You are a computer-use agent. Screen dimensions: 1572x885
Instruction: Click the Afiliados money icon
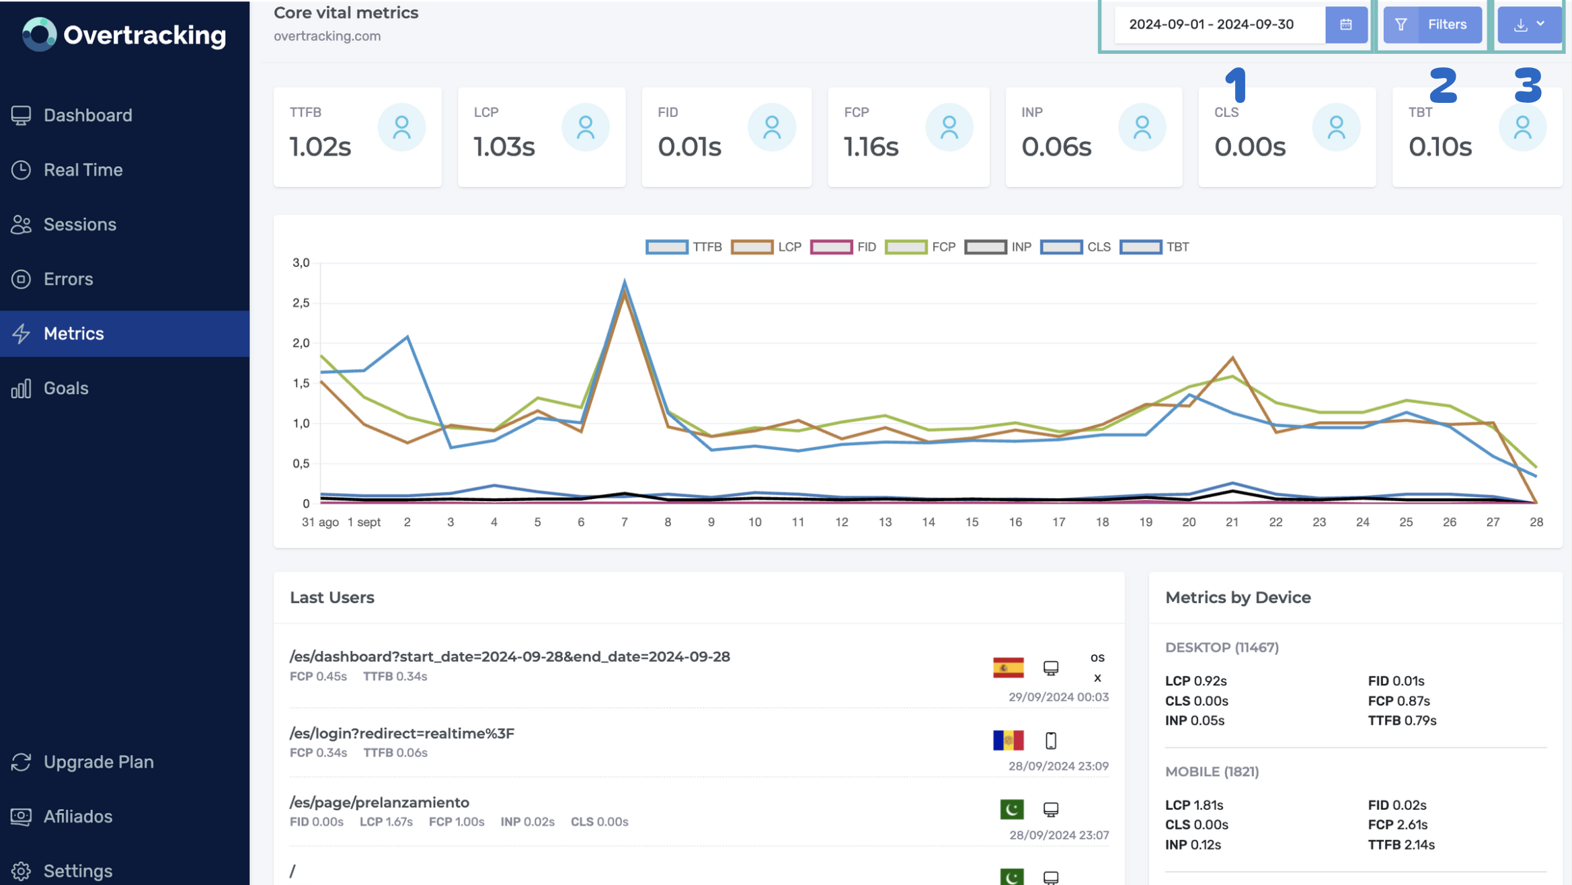pos(21,816)
